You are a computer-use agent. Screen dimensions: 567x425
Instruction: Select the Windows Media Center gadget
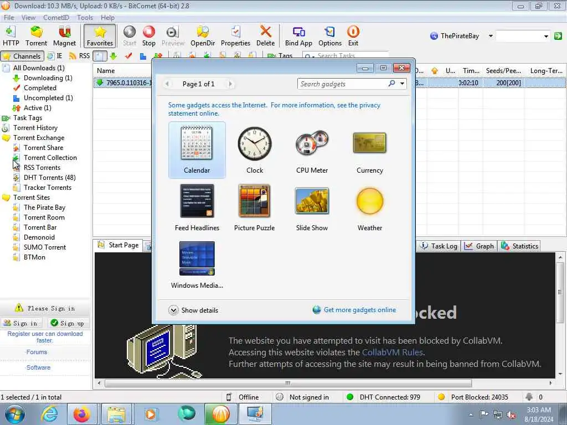coord(197,265)
